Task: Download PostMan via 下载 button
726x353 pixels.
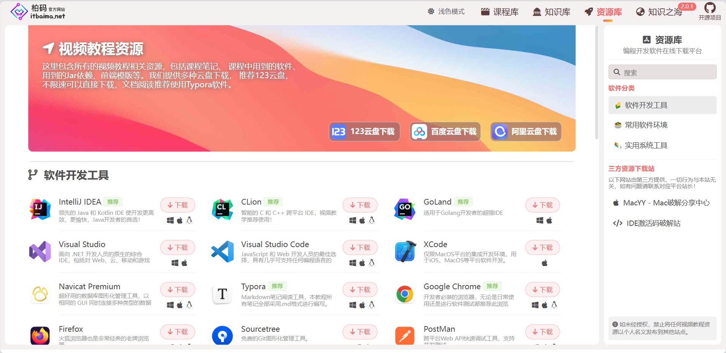Action: point(543,332)
